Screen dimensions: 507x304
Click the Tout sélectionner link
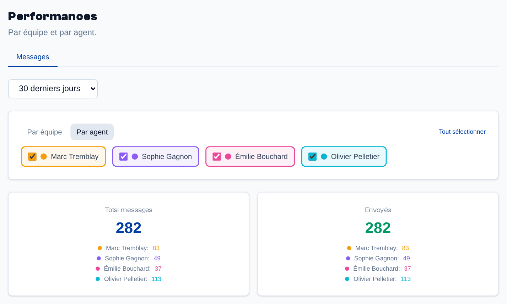462,132
